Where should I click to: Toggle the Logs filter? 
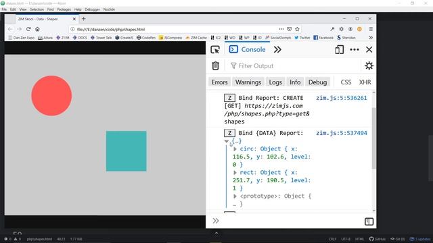tap(275, 82)
